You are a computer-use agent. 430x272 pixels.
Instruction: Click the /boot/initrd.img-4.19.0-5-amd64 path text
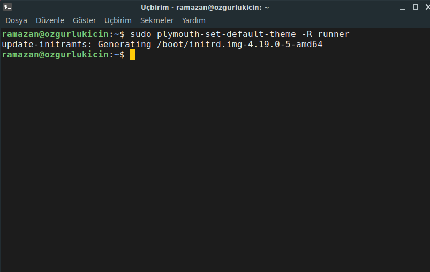pyautogui.click(x=240, y=45)
